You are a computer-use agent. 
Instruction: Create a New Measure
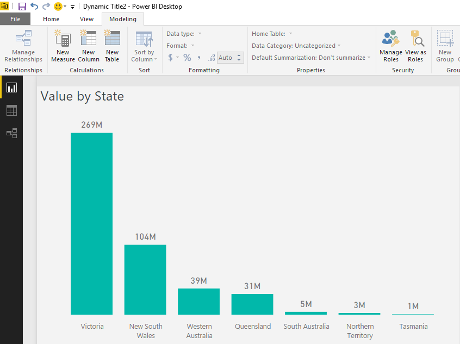tap(63, 46)
